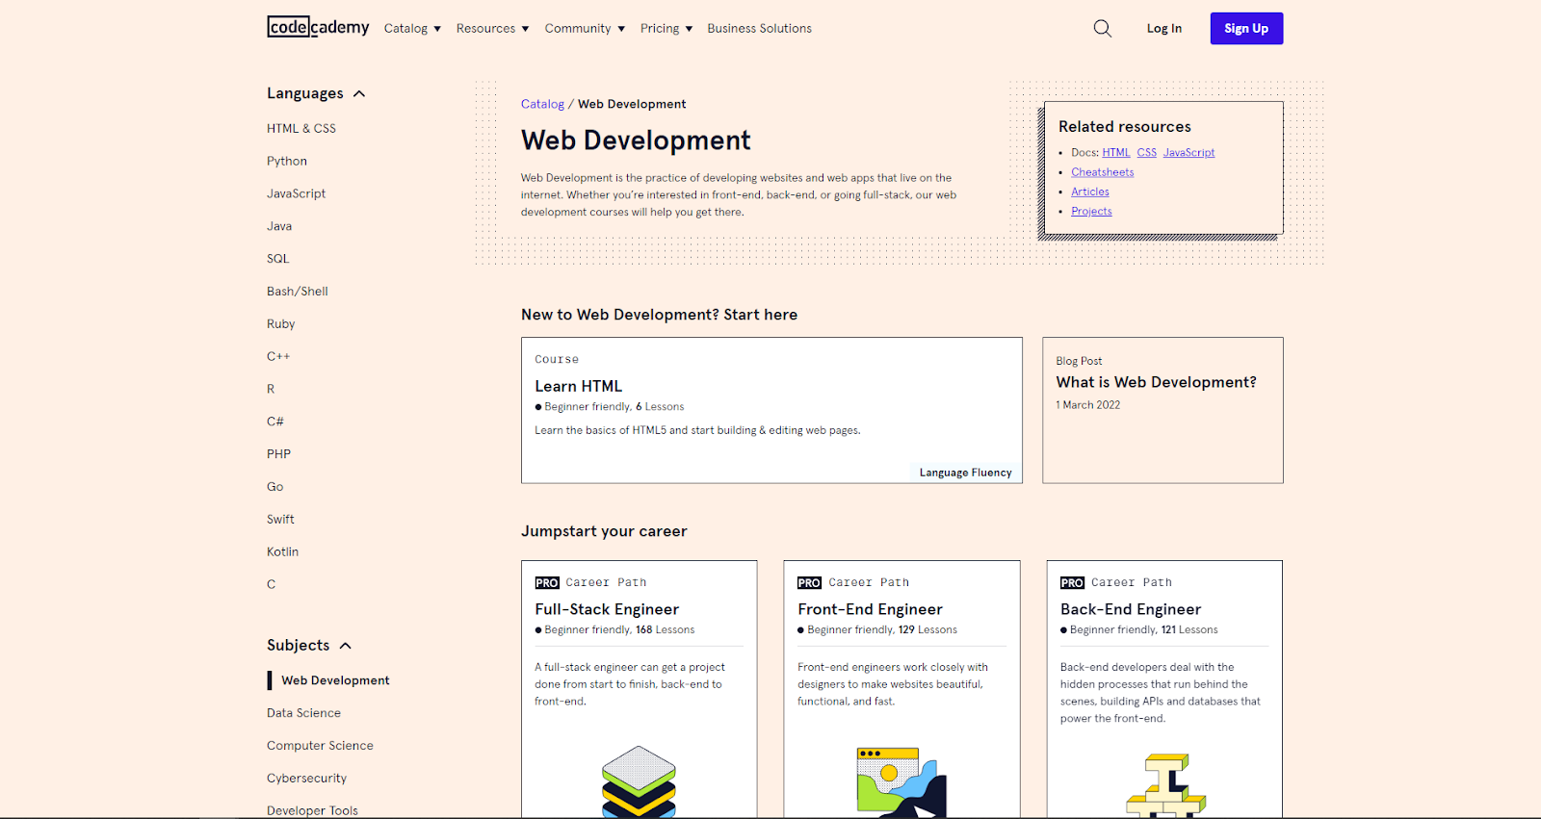Open JavaScript docs in Related resources

[x=1188, y=152]
